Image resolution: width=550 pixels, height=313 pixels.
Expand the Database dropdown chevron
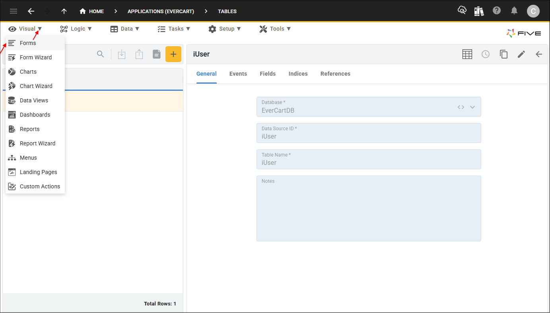(472, 107)
